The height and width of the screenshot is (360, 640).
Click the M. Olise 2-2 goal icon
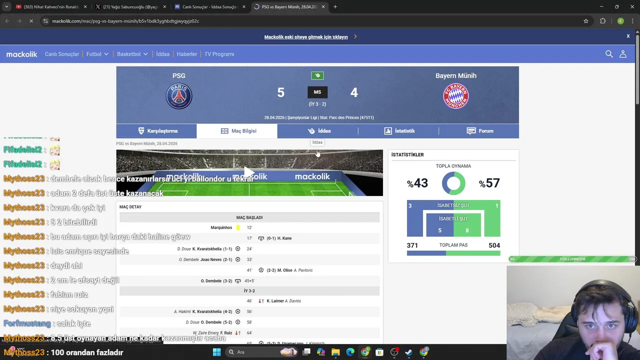261,270
